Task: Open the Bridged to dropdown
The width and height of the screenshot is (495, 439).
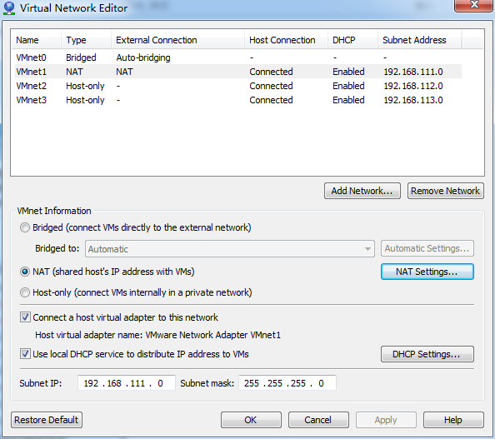Action: [x=230, y=249]
